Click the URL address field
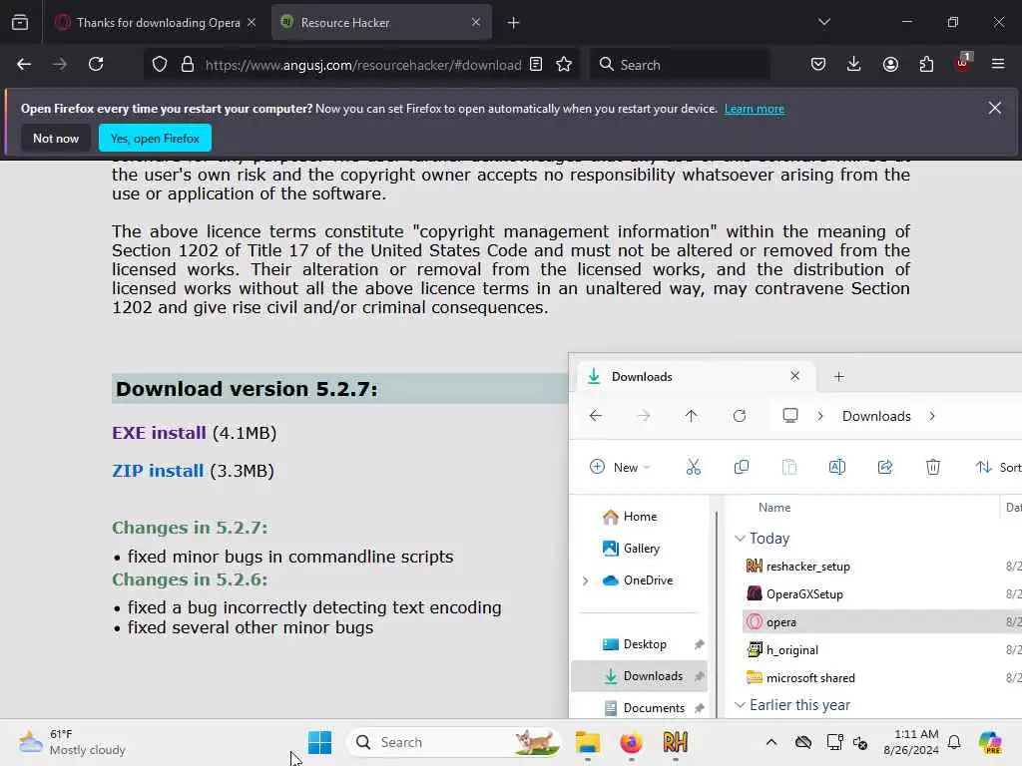Image resolution: width=1022 pixels, height=766 pixels. pos(363,65)
